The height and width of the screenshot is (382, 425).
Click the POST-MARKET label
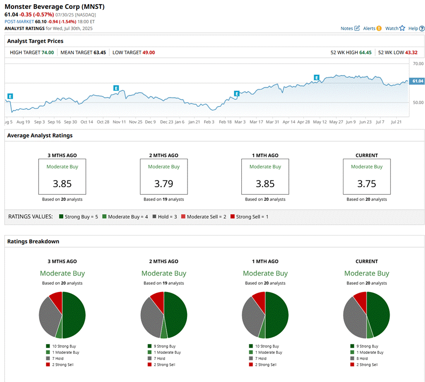pyautogui.click(x=19, y=22)
